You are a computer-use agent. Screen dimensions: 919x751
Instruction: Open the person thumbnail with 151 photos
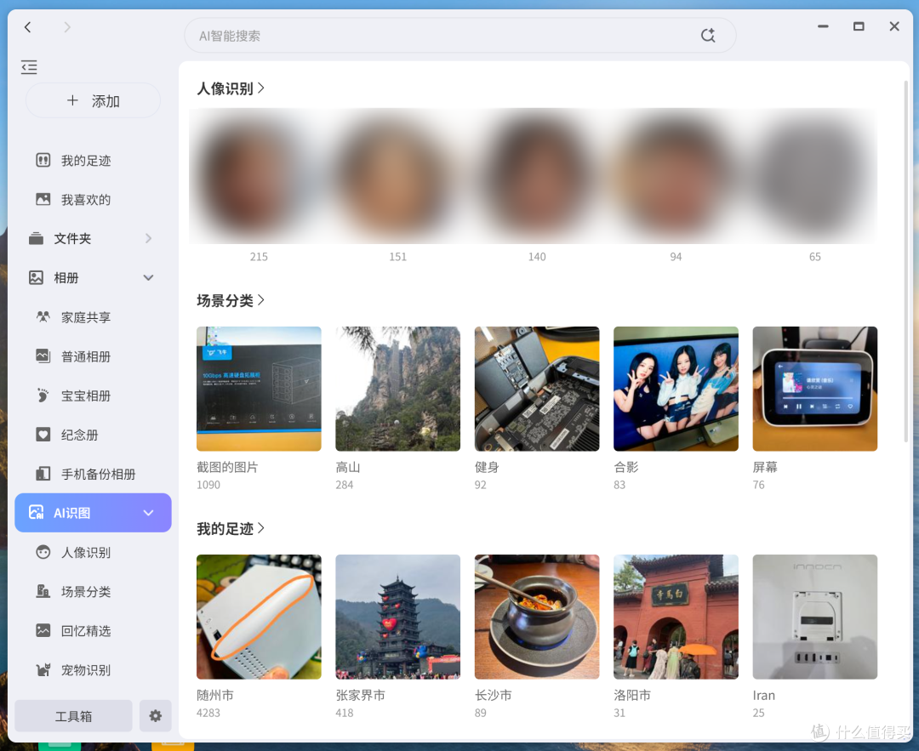[x=397, y=176]
